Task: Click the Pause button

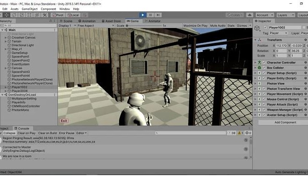Action: pos(150,15)
